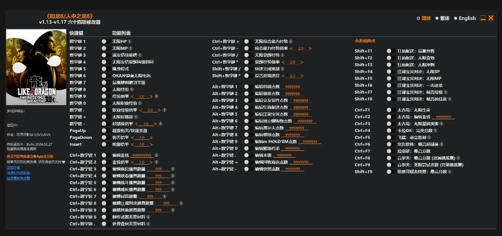Increase the Ctrl+数字键 - multiplier value
Screen dimensions: 502x236
(310, 48)
